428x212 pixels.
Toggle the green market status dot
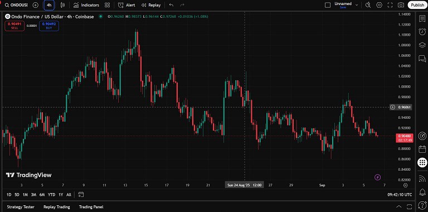point(100,16)
